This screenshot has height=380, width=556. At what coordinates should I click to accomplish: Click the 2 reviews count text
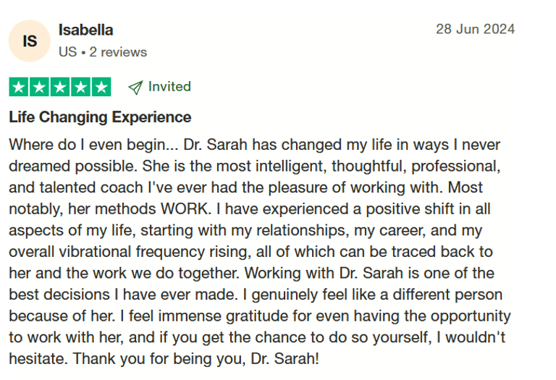(x=118, y=52)
